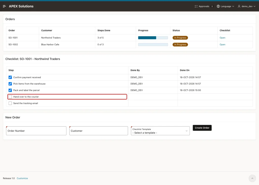
Task: Uncheck Pick items from the warehouse
Action: (10, 84)
